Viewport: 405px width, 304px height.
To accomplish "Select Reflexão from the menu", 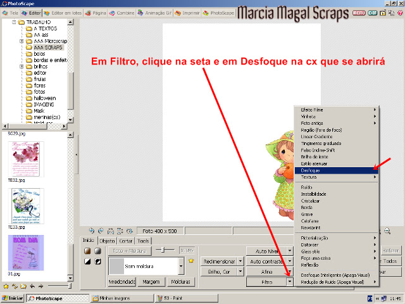I will [337, 265].
